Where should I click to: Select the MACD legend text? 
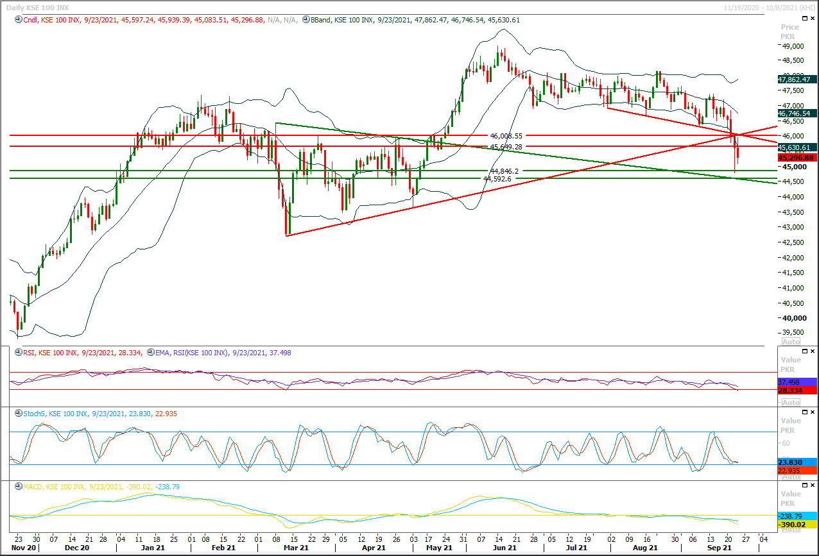tap(100, 487)
